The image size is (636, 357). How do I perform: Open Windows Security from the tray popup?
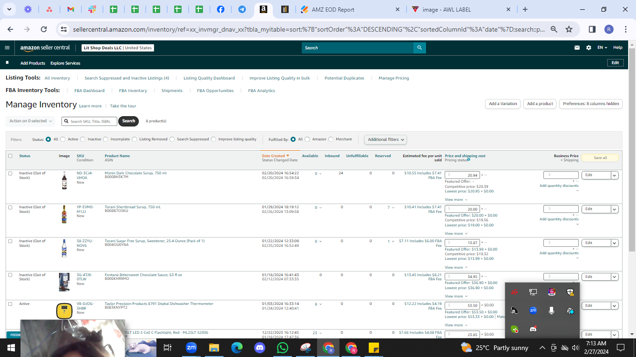tap(570, 292)
